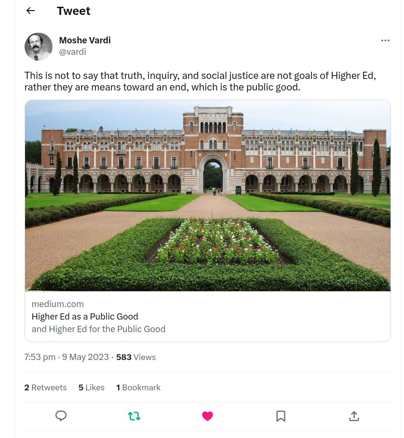Toggle the green retweet icon
Screen dimensions: 404x438
(x=134, y=416)
